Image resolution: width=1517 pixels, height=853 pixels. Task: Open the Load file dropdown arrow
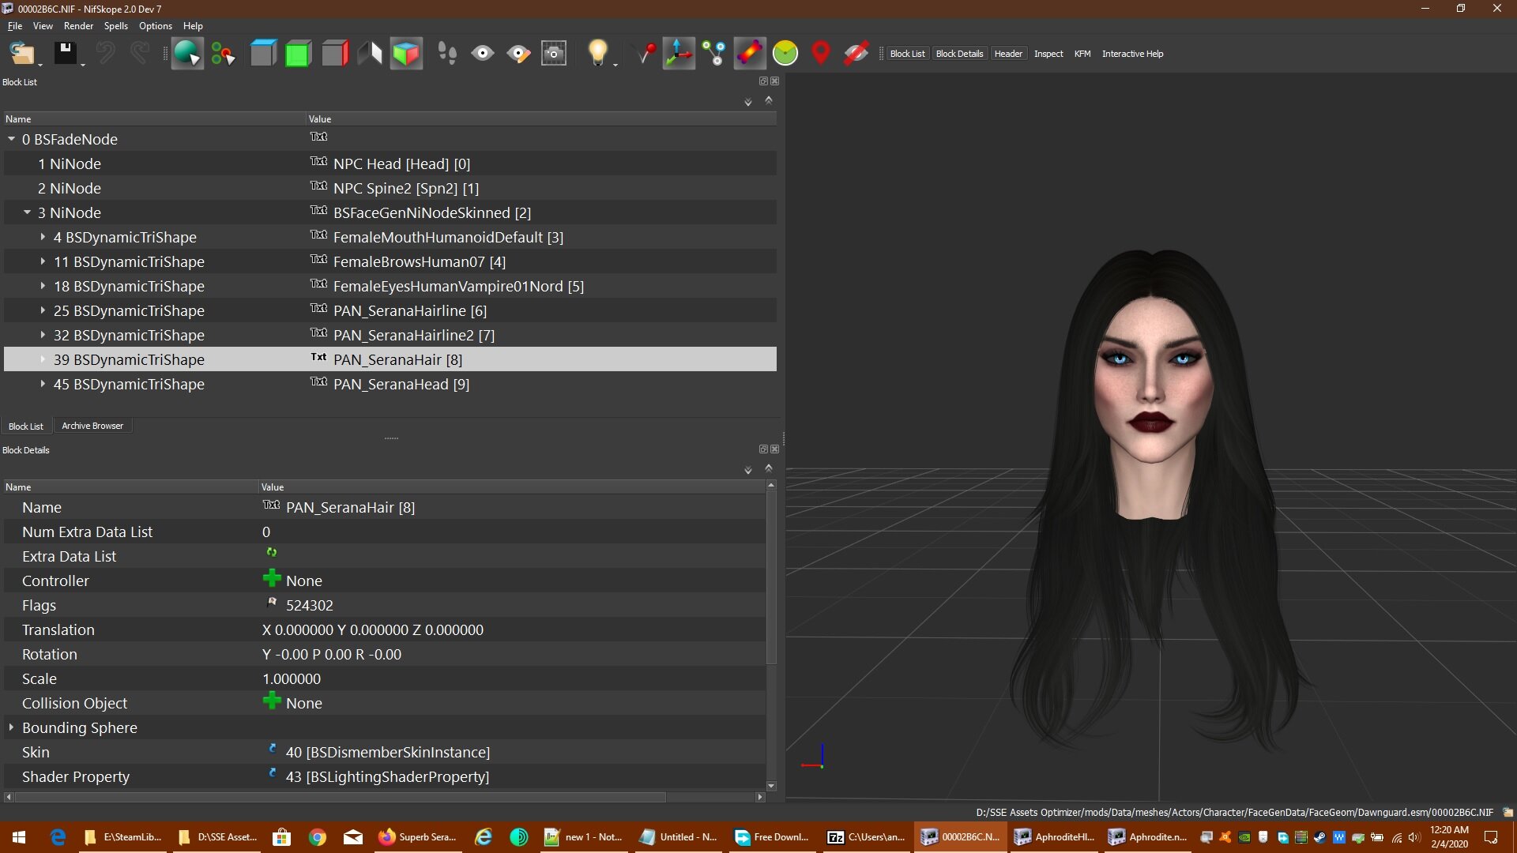[40, 64]
